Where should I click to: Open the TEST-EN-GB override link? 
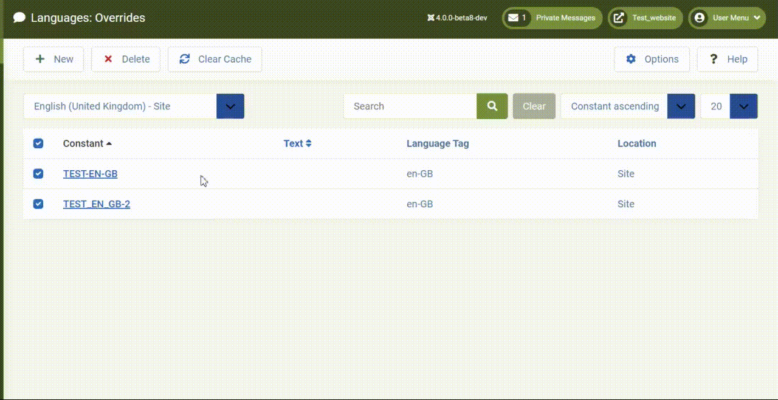point(91,174)
